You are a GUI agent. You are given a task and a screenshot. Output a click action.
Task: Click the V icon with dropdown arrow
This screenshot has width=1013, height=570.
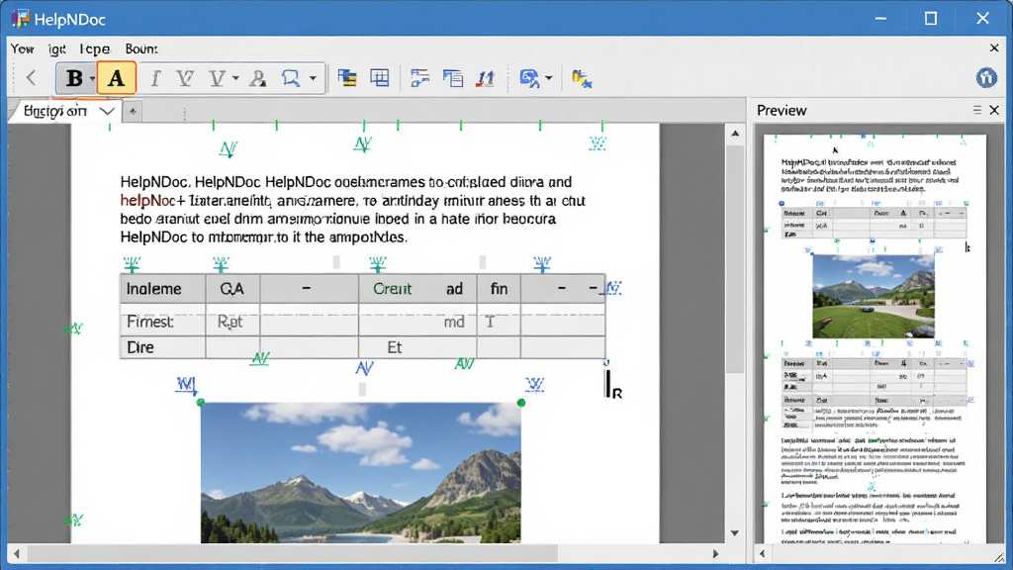click(x=217, y=78)
